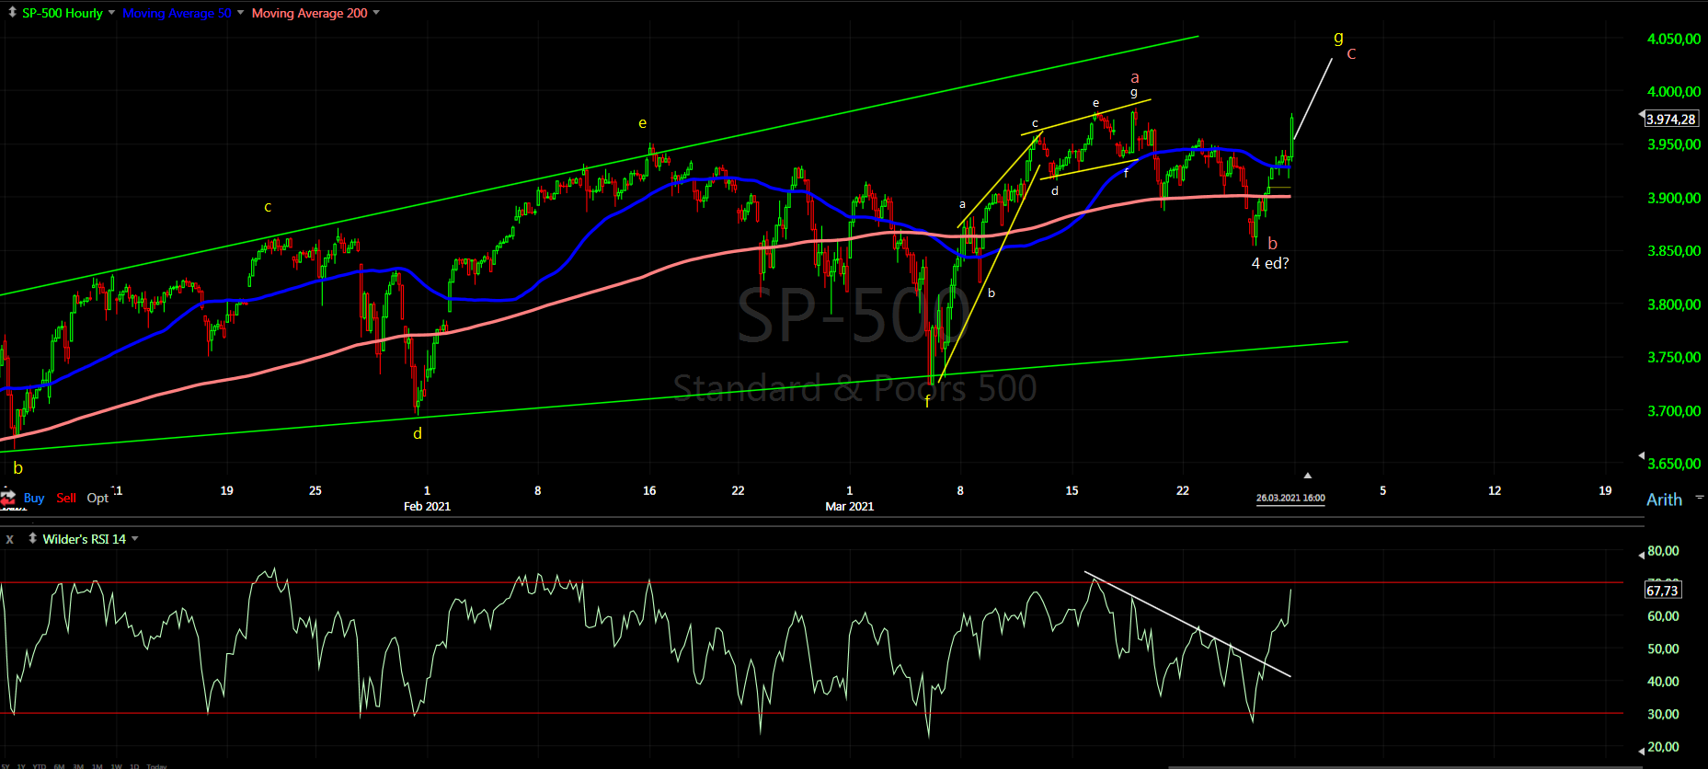Click the trade arrows icon beside Buy

pos(8,498)
